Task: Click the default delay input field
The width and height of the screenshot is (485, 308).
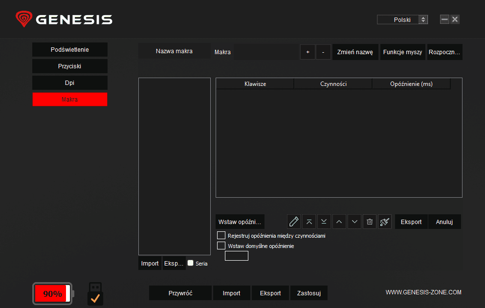Action: pos(237,256)
